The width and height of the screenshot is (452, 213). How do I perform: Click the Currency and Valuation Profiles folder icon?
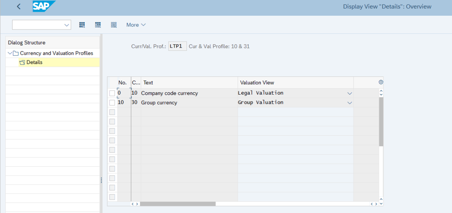click(x=16, y=53)
